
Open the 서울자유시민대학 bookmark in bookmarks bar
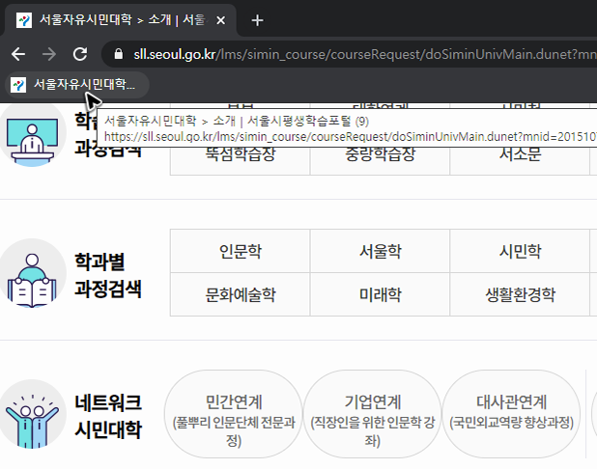[x=76, y=85]
